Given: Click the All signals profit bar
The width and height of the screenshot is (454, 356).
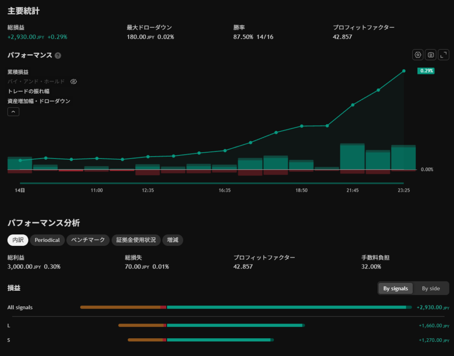Looking at the screenshot, I should [289, 307].
